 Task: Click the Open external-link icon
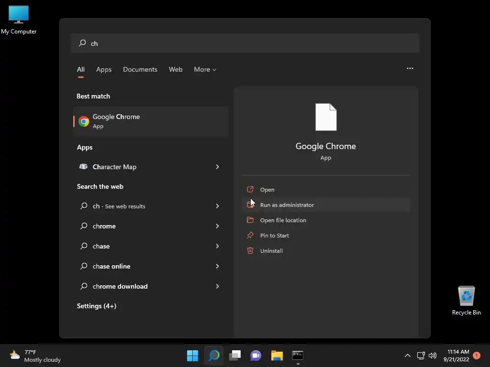250,189
